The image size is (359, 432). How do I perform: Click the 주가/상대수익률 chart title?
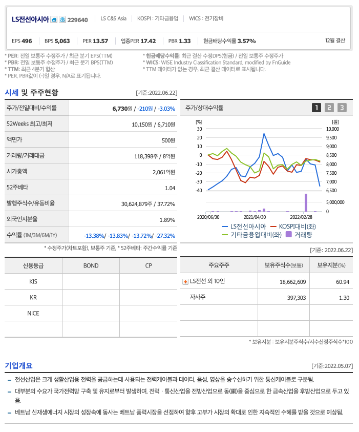click(204, 108)
